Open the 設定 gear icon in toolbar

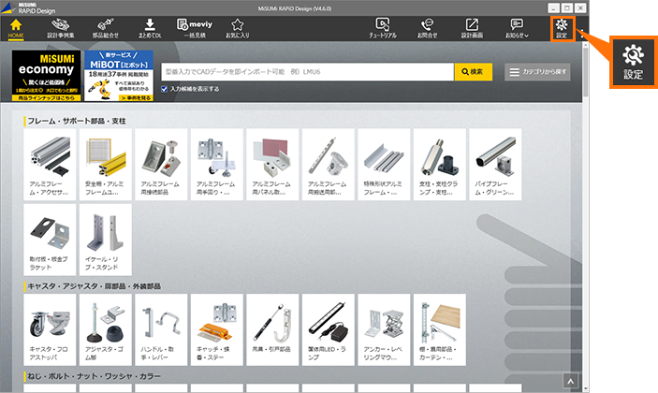(561, 26)
